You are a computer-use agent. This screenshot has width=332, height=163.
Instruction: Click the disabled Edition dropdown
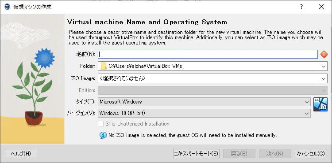tap(212, 90)
